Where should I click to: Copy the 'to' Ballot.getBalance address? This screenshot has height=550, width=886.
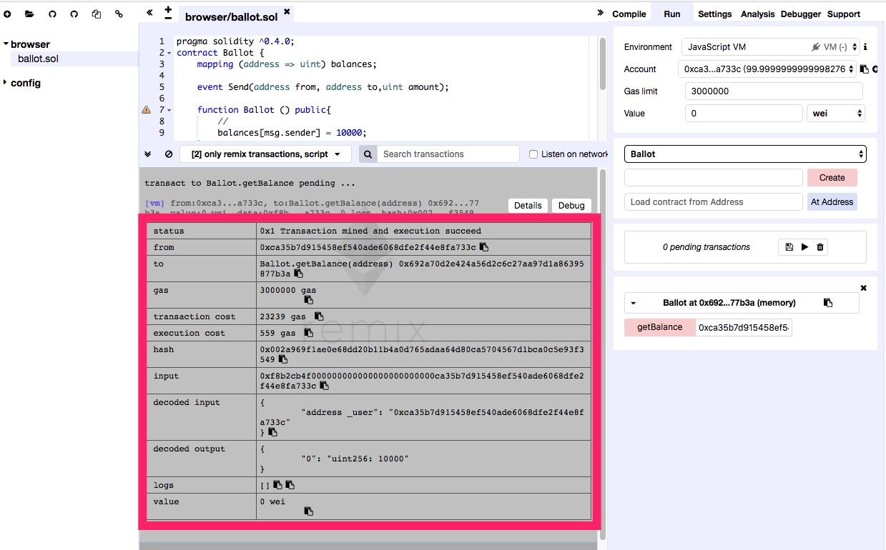pos(299,274)
